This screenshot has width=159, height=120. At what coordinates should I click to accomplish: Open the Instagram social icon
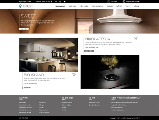[60, 2]
